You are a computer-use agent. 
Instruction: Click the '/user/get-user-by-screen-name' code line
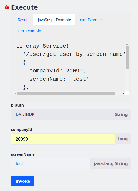point(74,54)
